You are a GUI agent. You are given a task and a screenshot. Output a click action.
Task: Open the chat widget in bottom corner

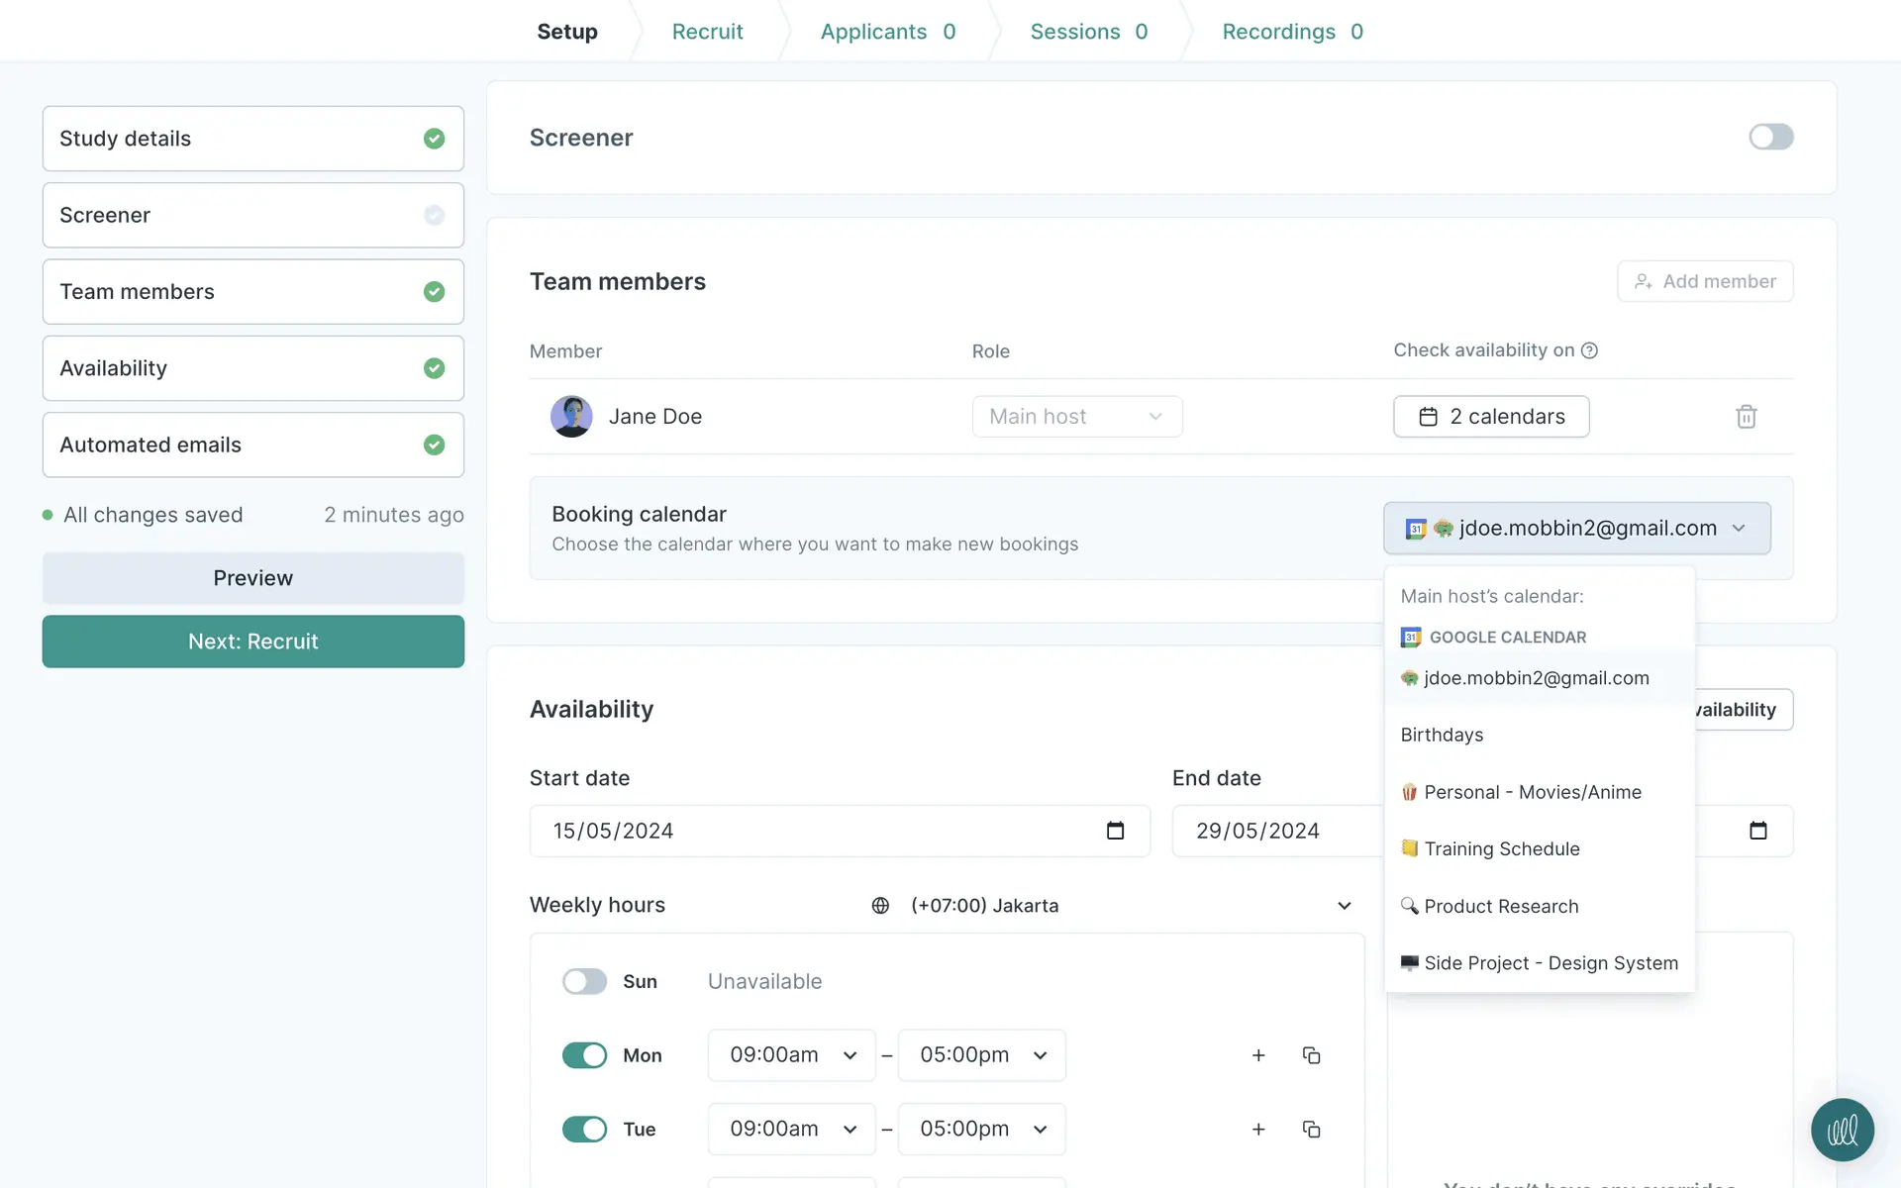coord(1842,1130)
